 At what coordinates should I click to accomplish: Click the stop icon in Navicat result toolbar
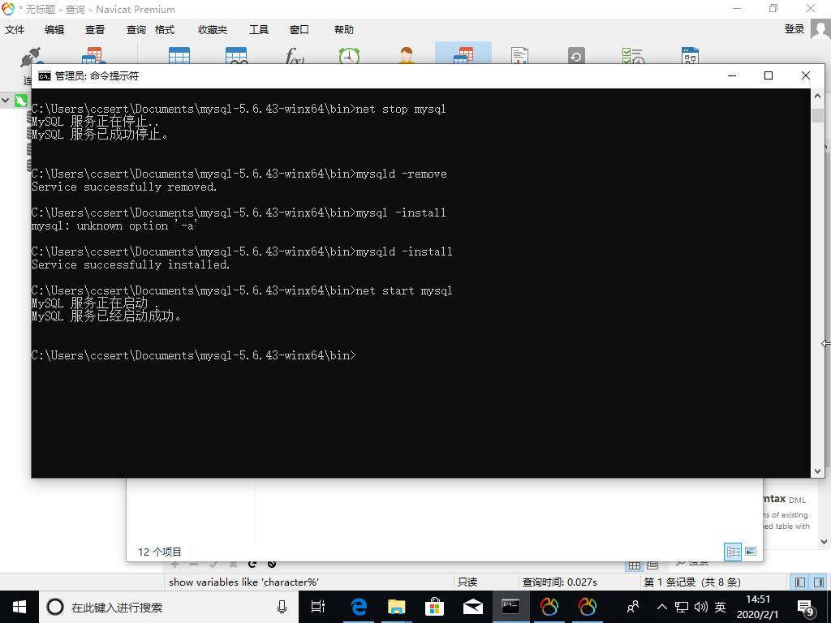point(272,565)
